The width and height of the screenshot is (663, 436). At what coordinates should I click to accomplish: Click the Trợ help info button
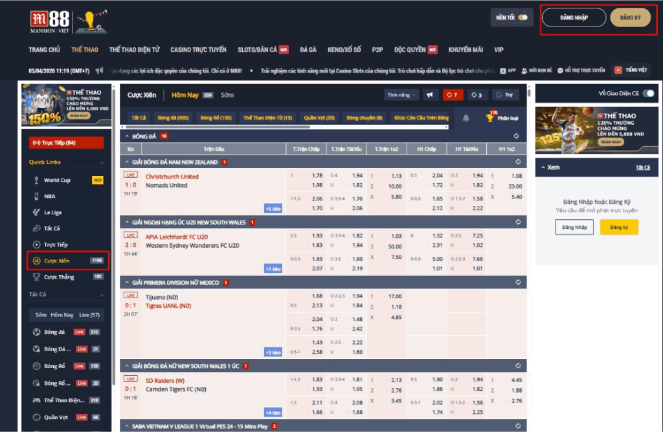point(505,95)
